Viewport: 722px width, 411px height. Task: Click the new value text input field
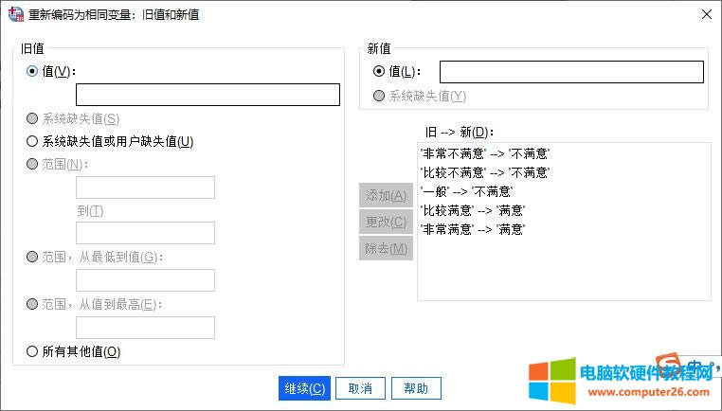pos(571,72)
